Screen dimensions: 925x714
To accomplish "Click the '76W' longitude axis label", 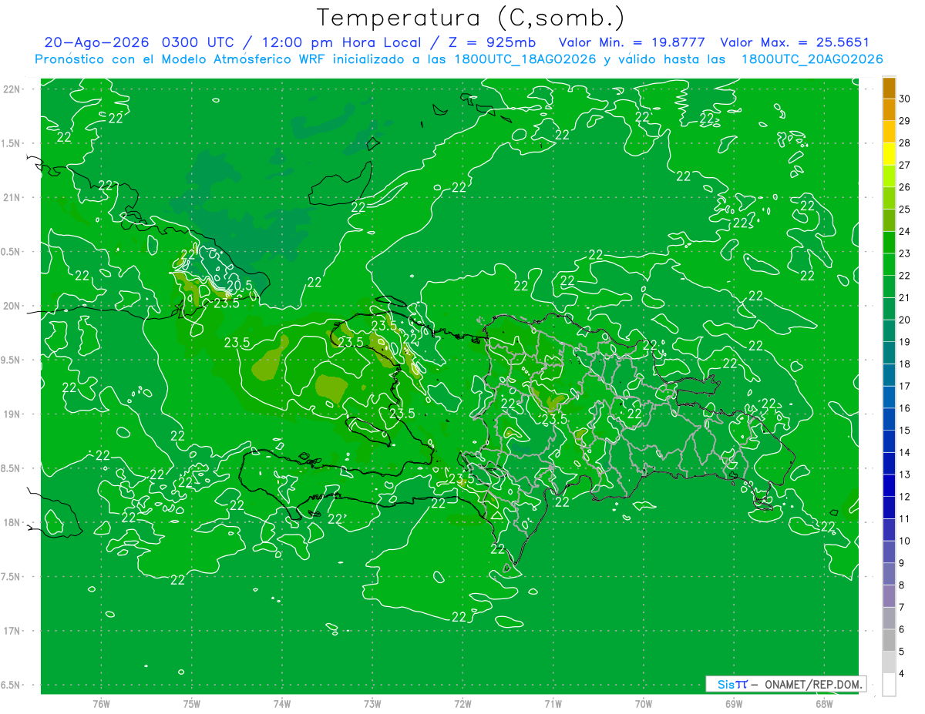I will (101, 704).
